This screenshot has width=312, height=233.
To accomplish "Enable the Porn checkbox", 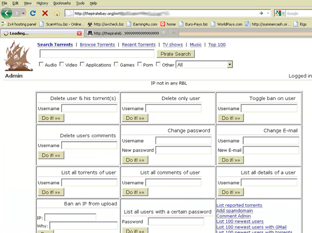I will coord(140,64).
